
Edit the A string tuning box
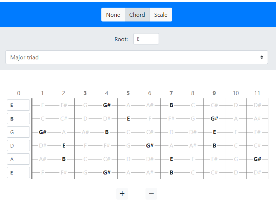click(x=18, y=159)
